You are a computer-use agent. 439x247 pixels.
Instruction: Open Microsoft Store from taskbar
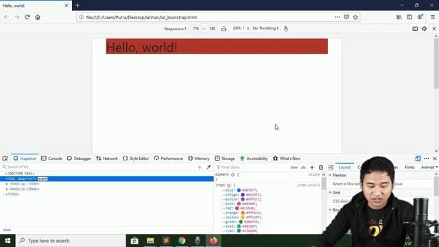pyautogui.click(x=134, y=241)
